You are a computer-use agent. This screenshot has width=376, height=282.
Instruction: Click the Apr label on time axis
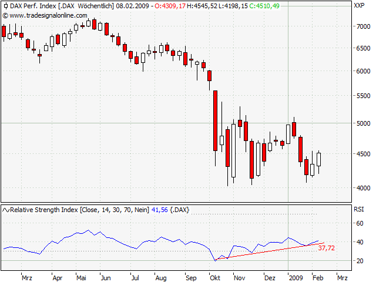58,278
